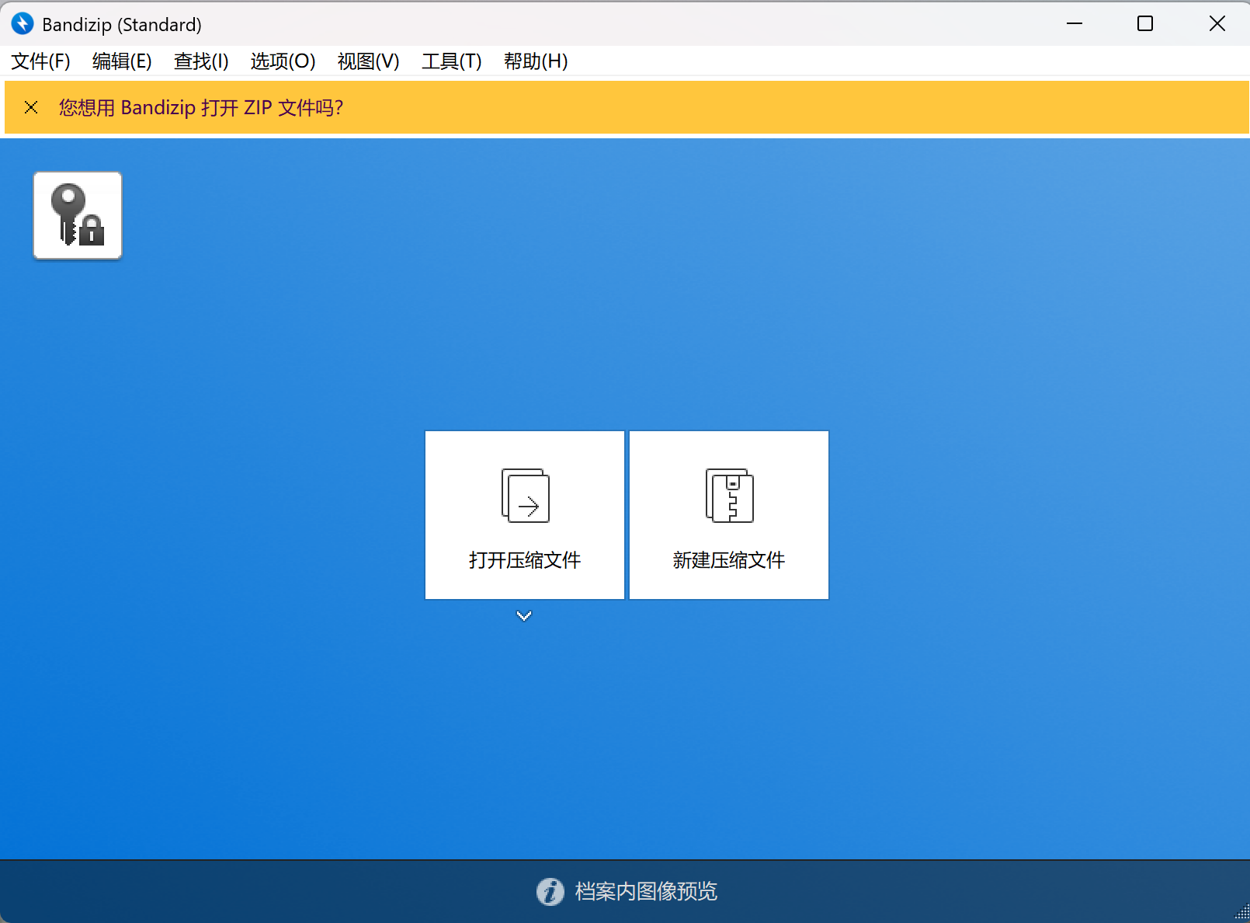Screen dimensions: 1250x923
Task: Open the 文件(F) menu
Action: pos(40,61)
